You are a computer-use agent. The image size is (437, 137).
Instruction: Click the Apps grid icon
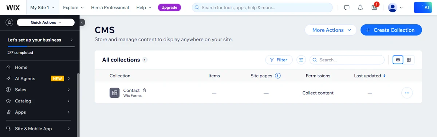click(x=8, y=112)
